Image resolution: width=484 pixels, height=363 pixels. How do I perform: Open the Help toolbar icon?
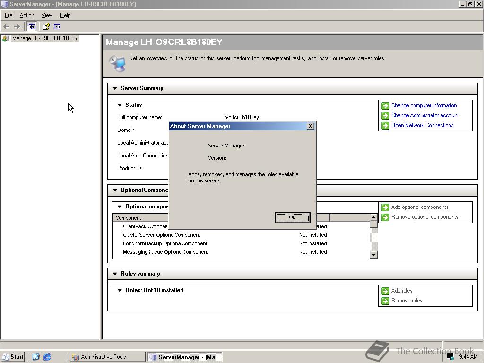(46, 26)
